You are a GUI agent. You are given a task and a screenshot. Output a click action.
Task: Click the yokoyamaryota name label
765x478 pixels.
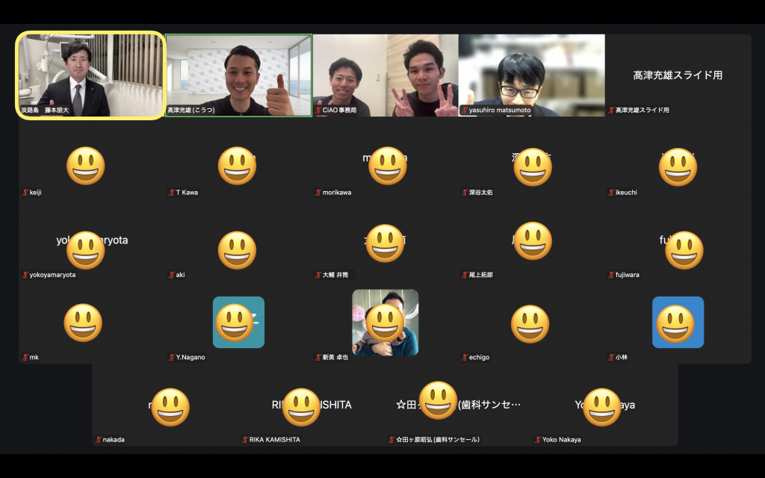[x=52, y=275]
